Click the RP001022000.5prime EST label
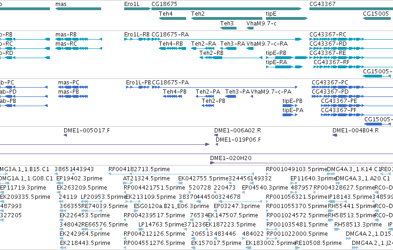 (x=297, y=234)
